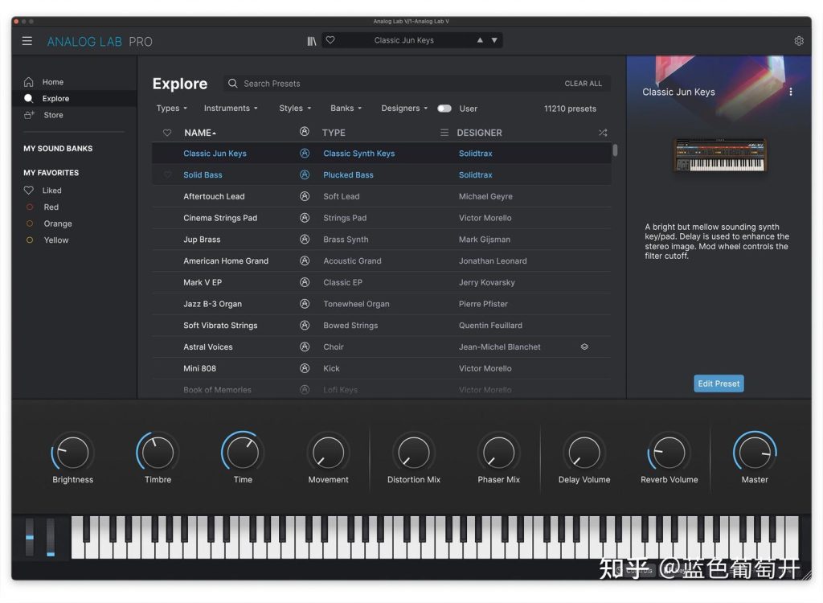823x603 pixels.
Task: Expand the Designers filter dropdown
Action: [x=404, y=109]
